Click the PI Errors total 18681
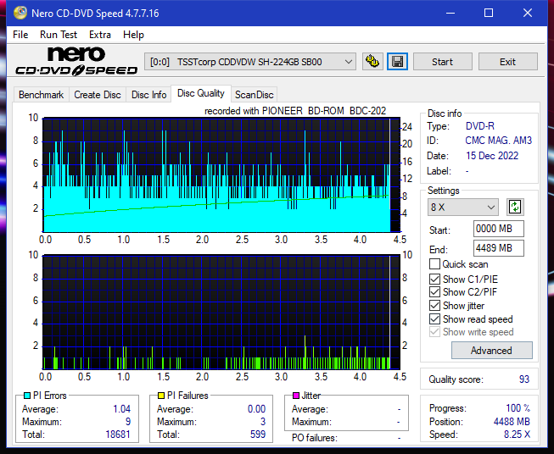Image resolution: width=554 pixels, height=454 pixels. (118, 435)
